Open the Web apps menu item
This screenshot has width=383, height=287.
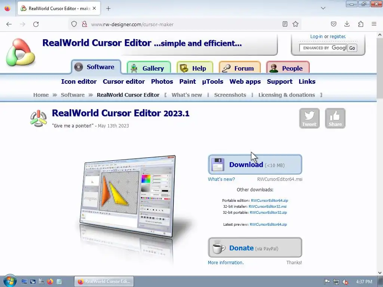(x=245, y=81)
